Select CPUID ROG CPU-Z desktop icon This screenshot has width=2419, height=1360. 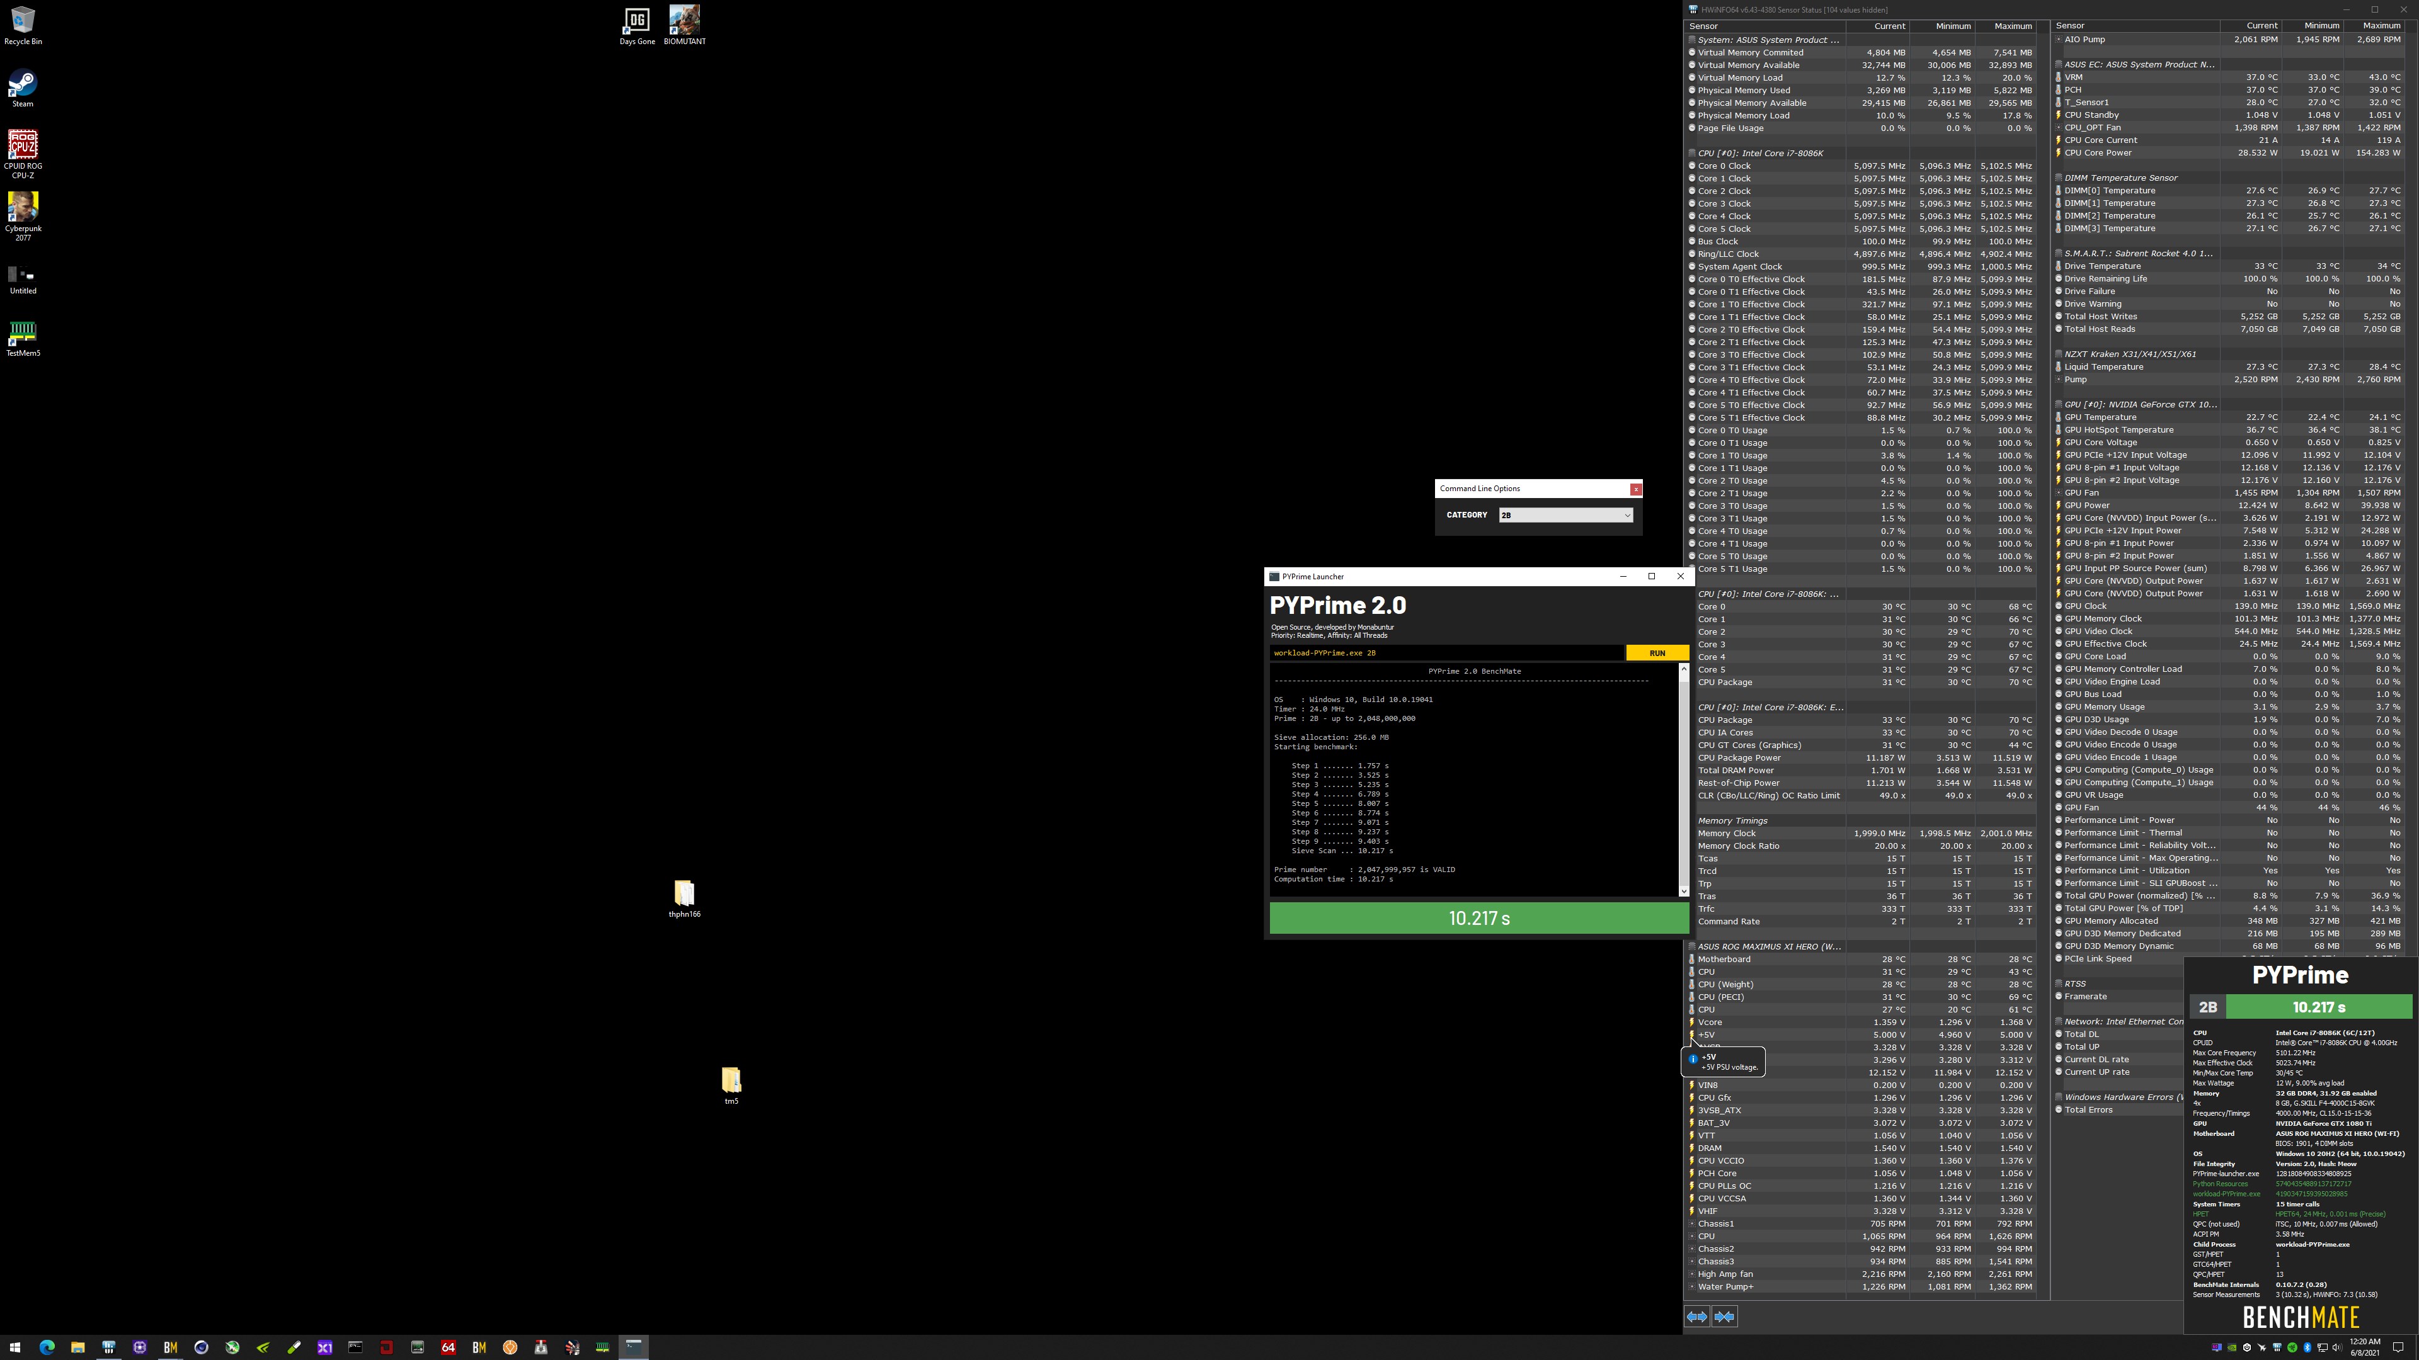(23, 154)
